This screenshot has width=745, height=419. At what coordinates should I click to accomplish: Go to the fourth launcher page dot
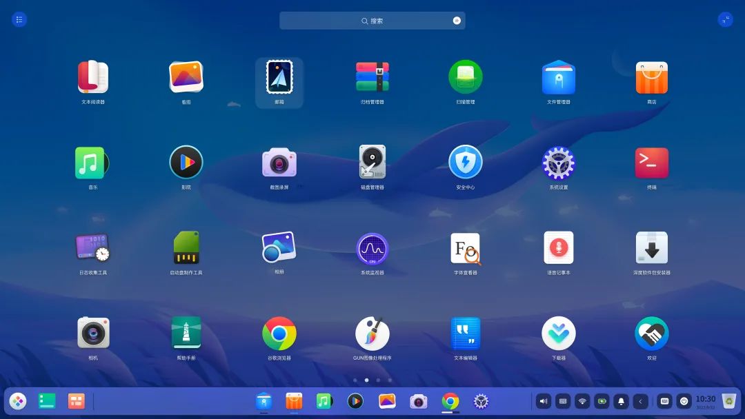(390, 380)
